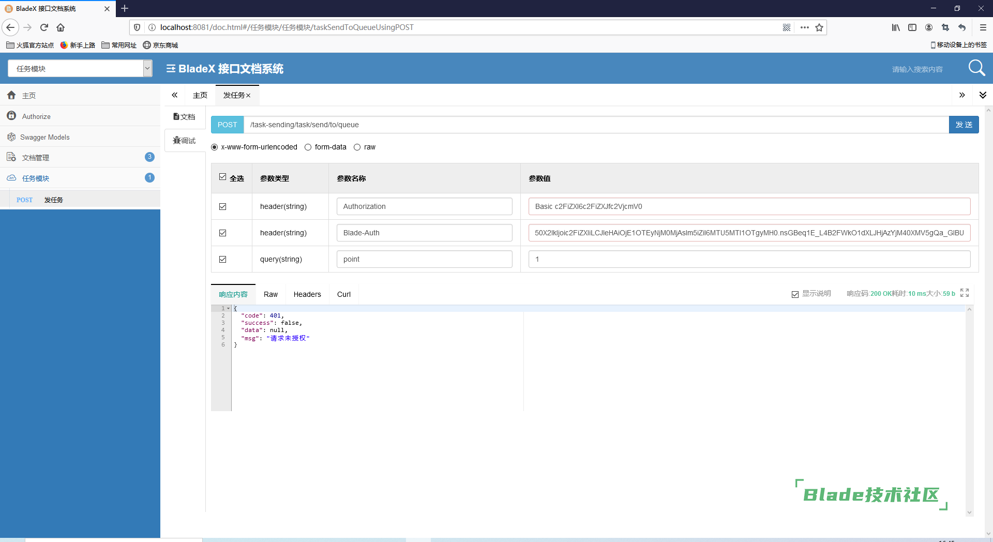Reload the page with refresh icon
The height and width of the screenshot is (542, 993).
click(x=44, y=27)
